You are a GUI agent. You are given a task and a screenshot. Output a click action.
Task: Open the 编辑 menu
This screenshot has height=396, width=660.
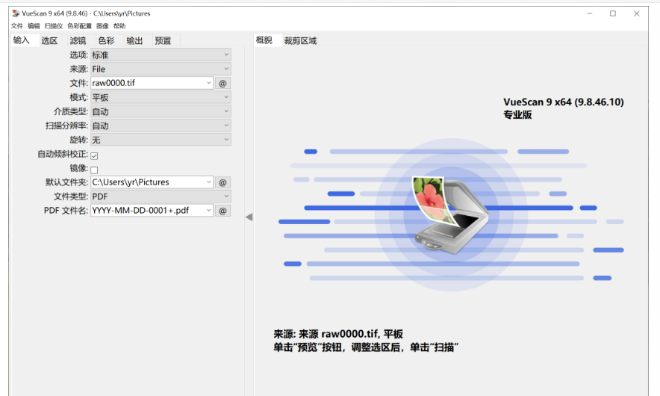pyautogui.click(x=34, y=26)
